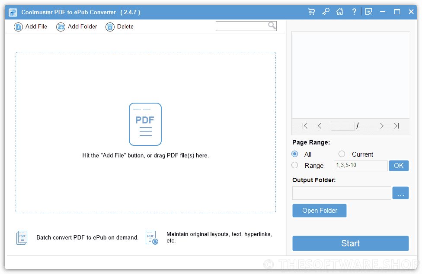The image size is (422, 274).
Task: Browse output folder with the ... button
Action: click(x=400, y=193)
